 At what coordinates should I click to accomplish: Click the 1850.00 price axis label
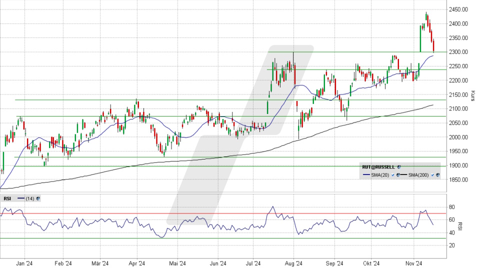(458, 179)
